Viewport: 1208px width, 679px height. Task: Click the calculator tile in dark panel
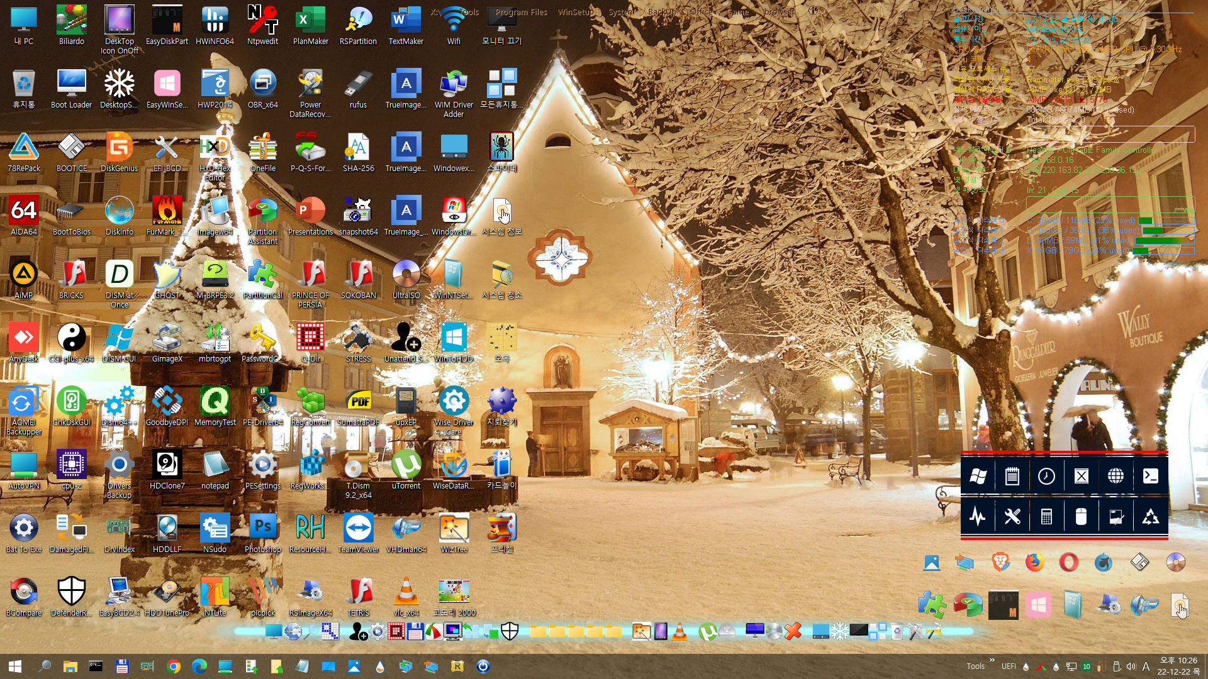[x=1046, y=517]
